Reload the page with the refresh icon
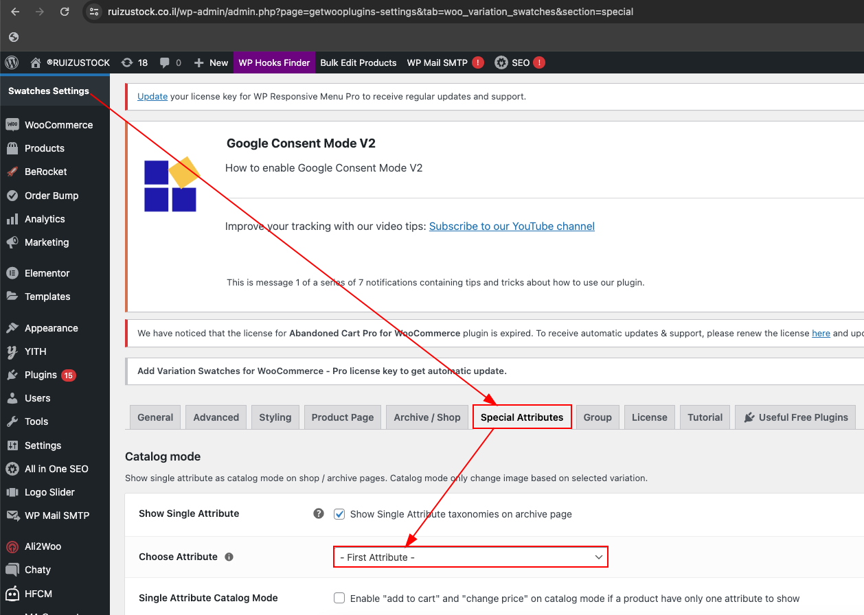 (65, 12)
